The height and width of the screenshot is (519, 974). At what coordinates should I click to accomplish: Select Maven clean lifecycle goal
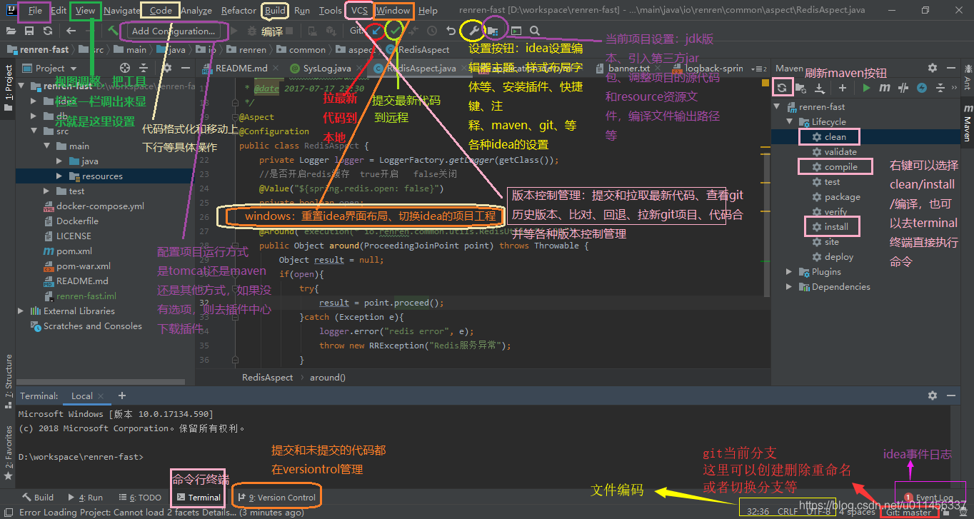(x=835, y=137)
